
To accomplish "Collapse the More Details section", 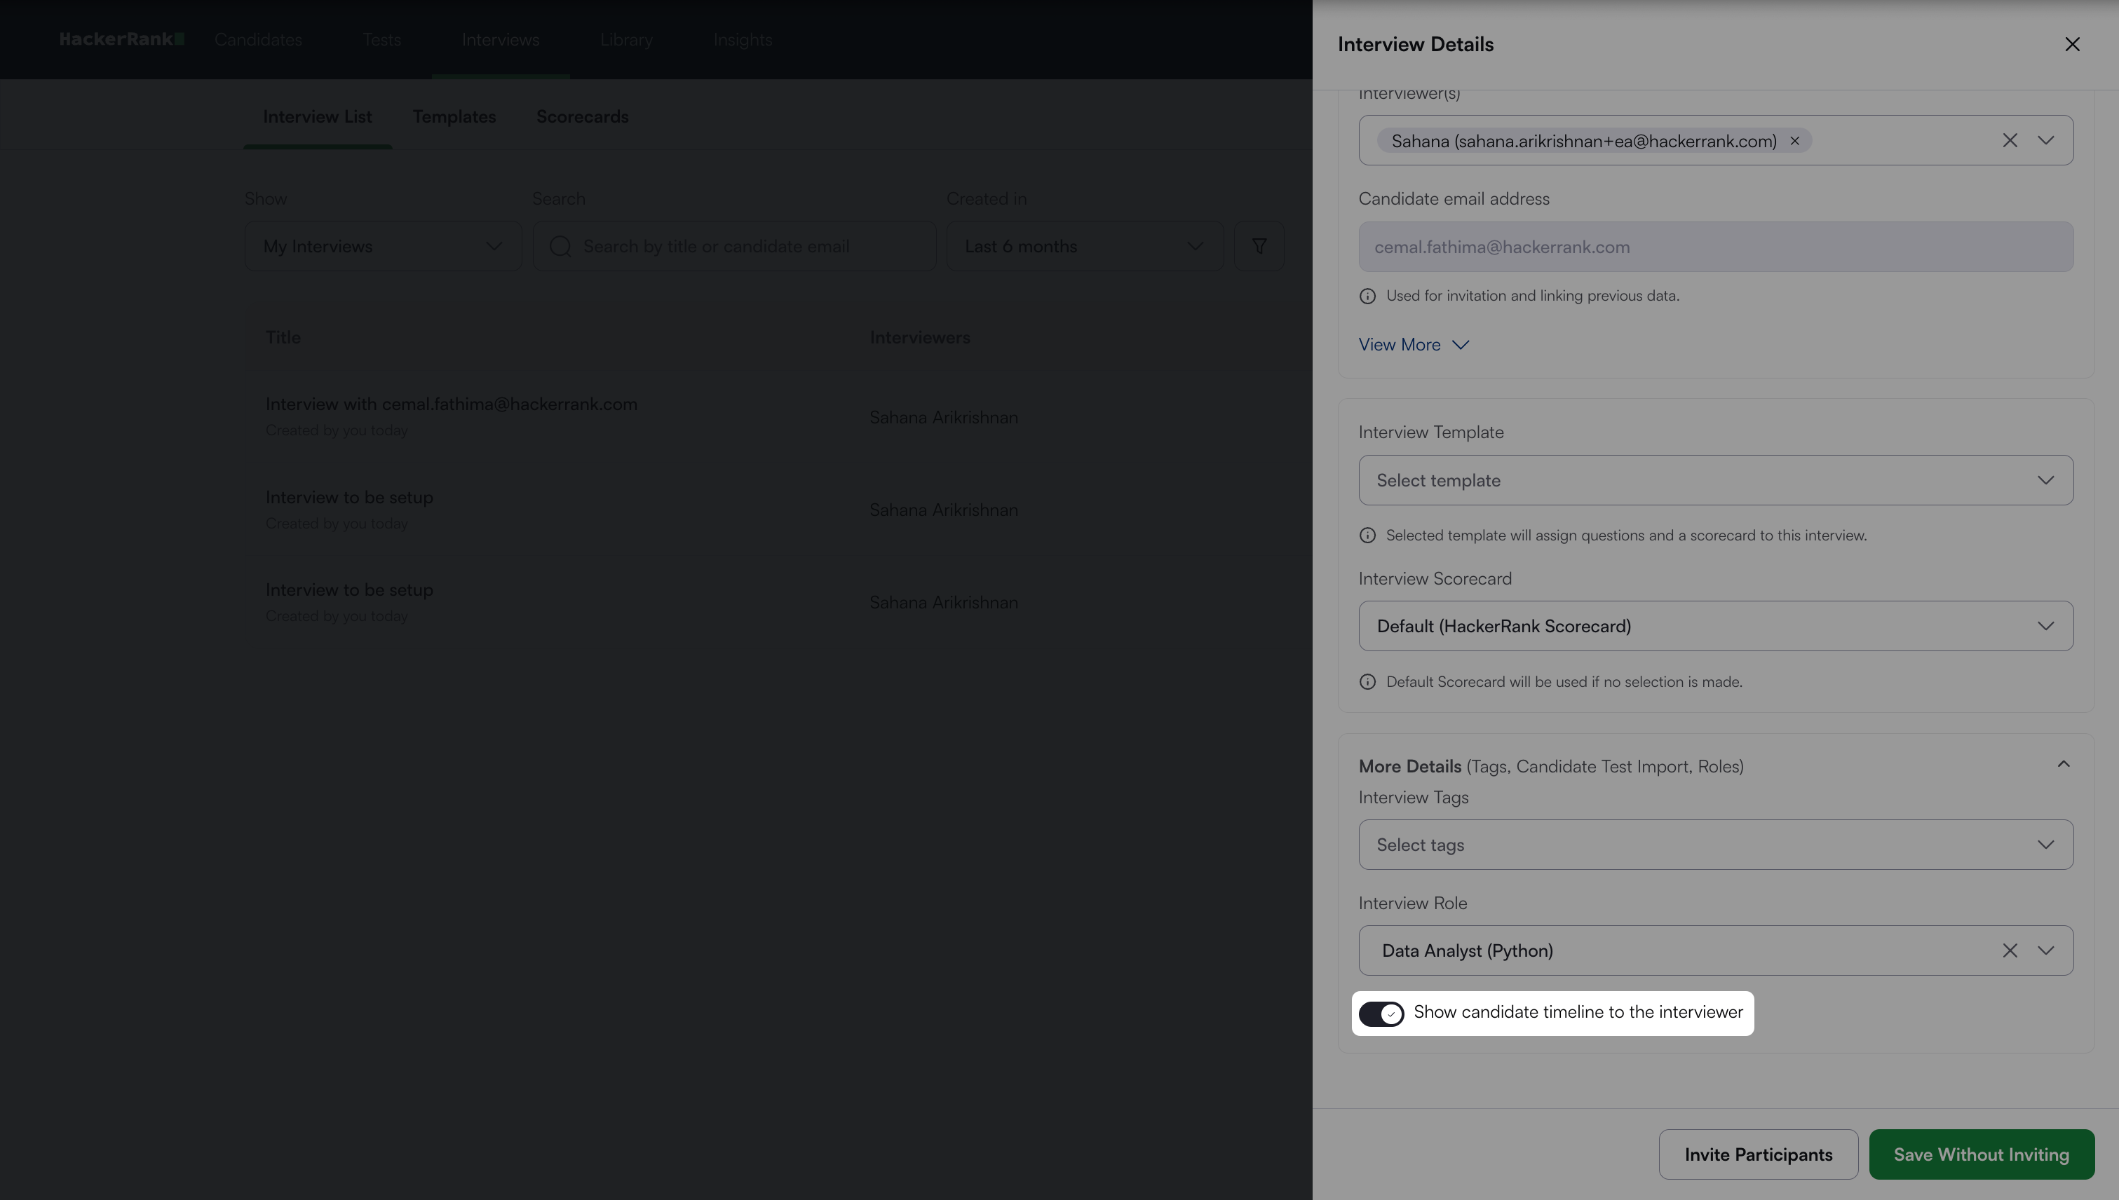I will pyautogui.click(x=2063, y=765).
